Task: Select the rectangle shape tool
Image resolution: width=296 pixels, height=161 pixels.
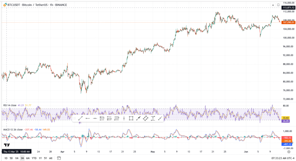Action: [x=131, y=118]
